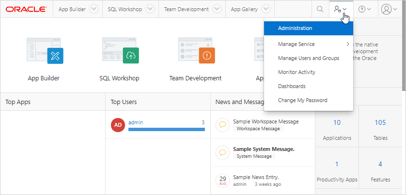The width and height of the screenshot is (406, 195).
Task: Click the vertical page scrollbar
Action: [x=404, y=45]
